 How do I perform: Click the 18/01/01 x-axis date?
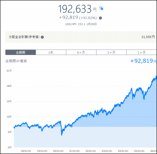[26, 151]
